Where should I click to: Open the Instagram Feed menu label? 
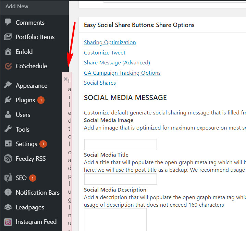36,222
